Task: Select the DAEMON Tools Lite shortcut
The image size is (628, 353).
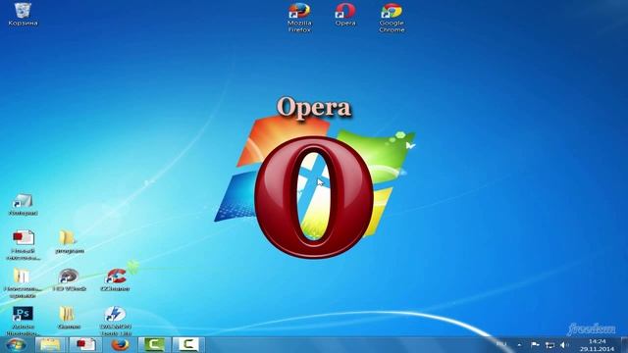Action: (116, 321)
